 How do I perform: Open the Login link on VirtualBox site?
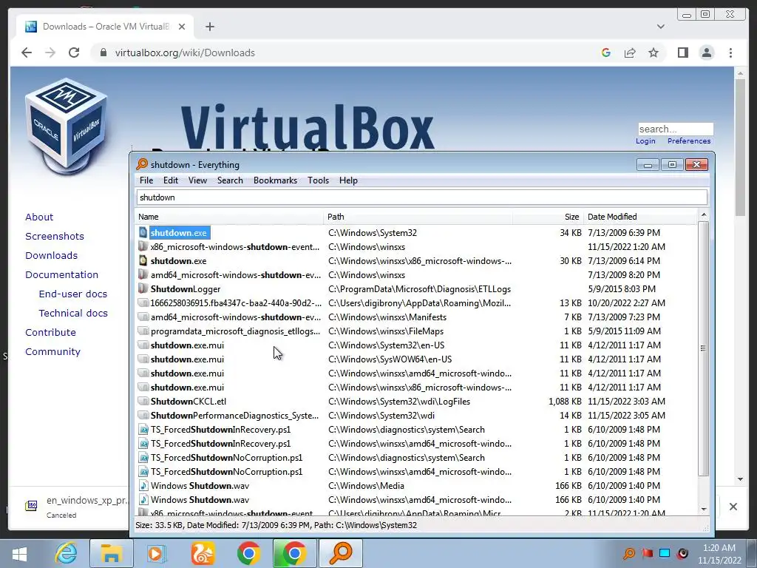tap(645, 141)
